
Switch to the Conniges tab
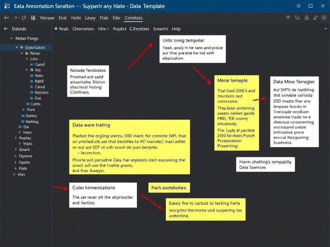click(133, 18)
